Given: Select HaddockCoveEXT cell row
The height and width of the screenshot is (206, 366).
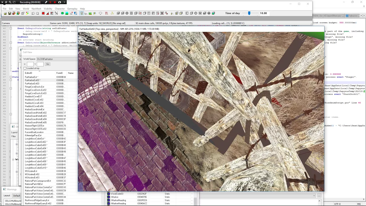Looking at the screenshot, I should pyautogui.click(x=50, y=96).
